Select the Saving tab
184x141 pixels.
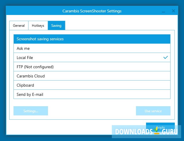tap(56, 26)
